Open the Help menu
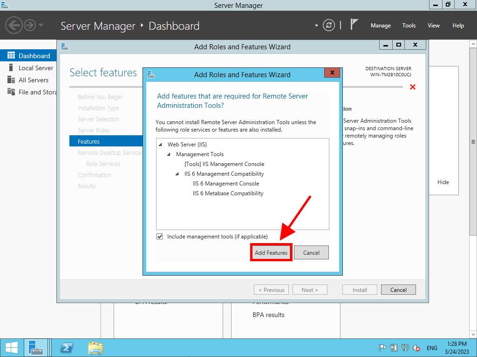Screen dimensions: 477x357 point(458,26)
